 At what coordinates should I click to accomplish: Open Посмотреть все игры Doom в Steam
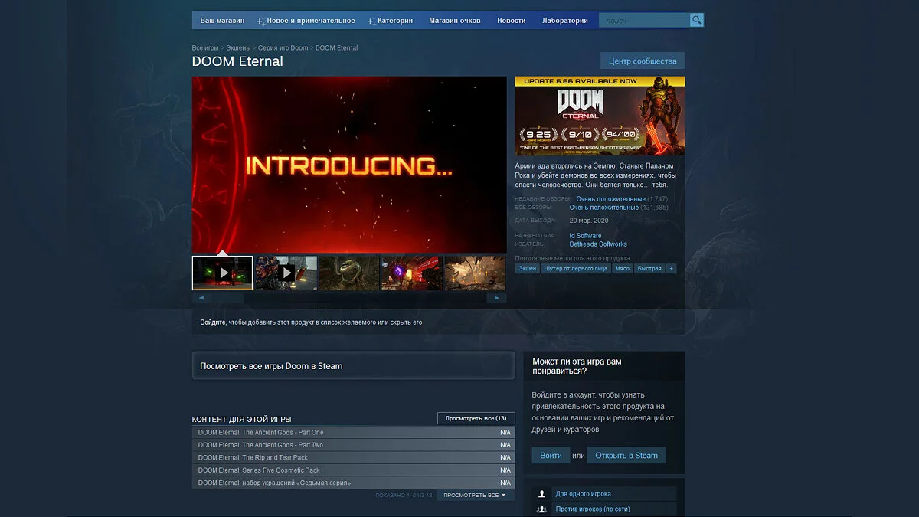click(353, 365)
